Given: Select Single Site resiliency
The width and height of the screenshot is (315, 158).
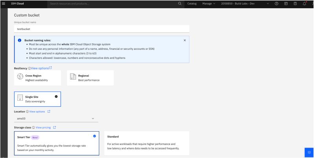Looking at the screenshot, I should click(x=37, y=99).
